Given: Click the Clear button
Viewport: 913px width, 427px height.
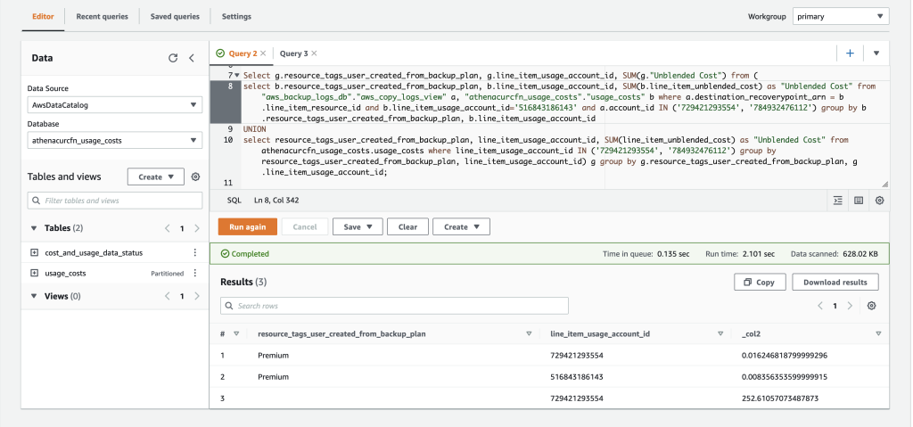Looking at the screenshot, I should (x=407, y=226).
